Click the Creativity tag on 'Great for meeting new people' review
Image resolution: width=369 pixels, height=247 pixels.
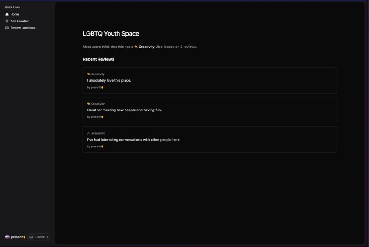point(96,104)
